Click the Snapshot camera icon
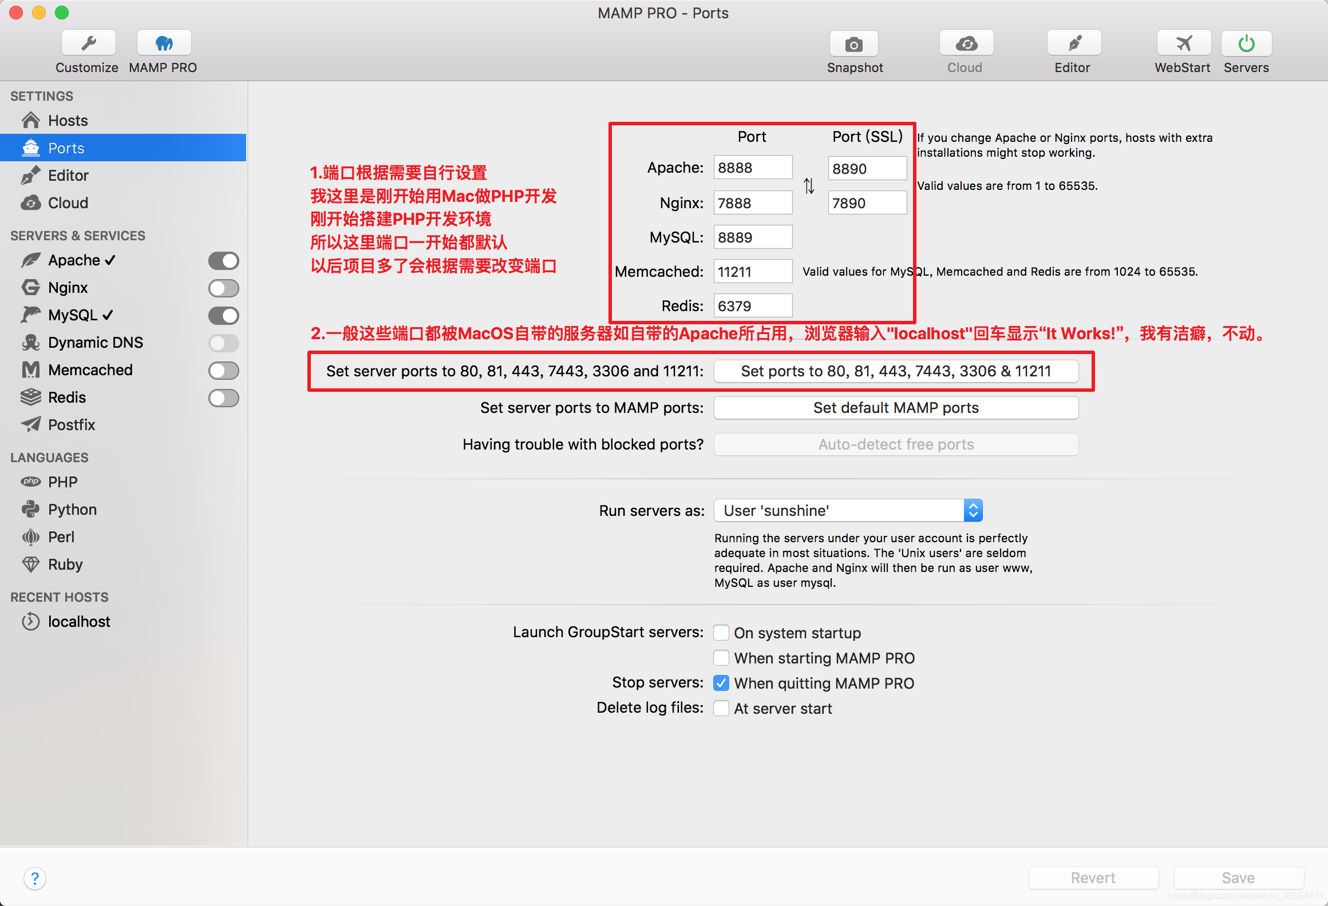 click(x=853, y=45)
